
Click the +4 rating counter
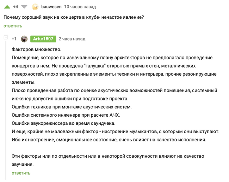[16, 7]
